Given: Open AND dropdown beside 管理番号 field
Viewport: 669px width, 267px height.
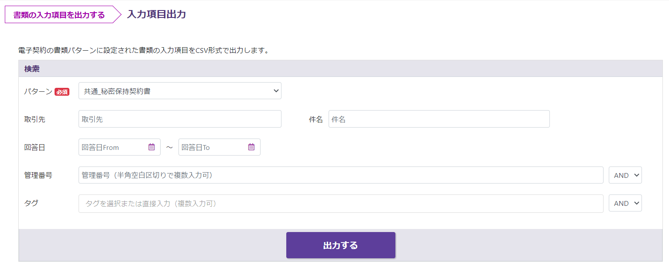Looking at the screenshot, I should pyautogui.click(x=625, y=175).
